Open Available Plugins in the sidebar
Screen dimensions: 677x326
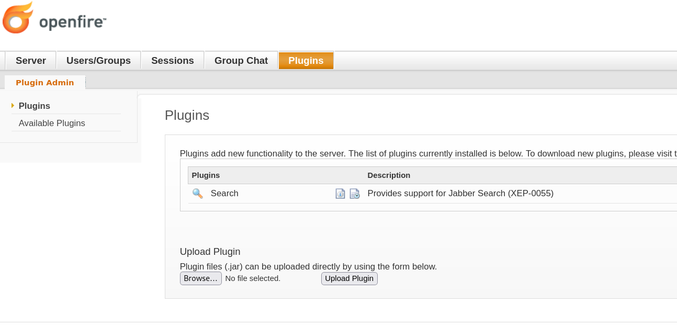pos(52,123)
